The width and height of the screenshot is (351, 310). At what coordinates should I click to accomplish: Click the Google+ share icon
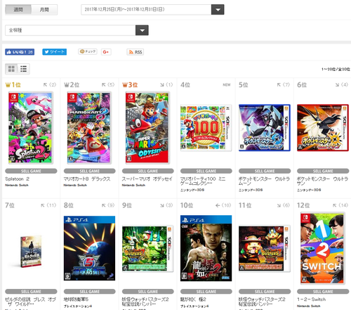106,52
